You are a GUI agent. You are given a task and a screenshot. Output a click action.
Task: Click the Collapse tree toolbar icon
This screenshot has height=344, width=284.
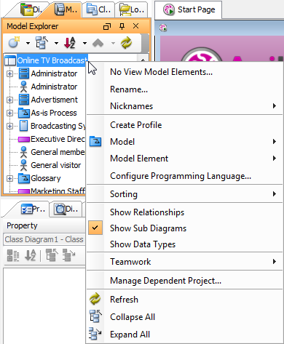42,43
